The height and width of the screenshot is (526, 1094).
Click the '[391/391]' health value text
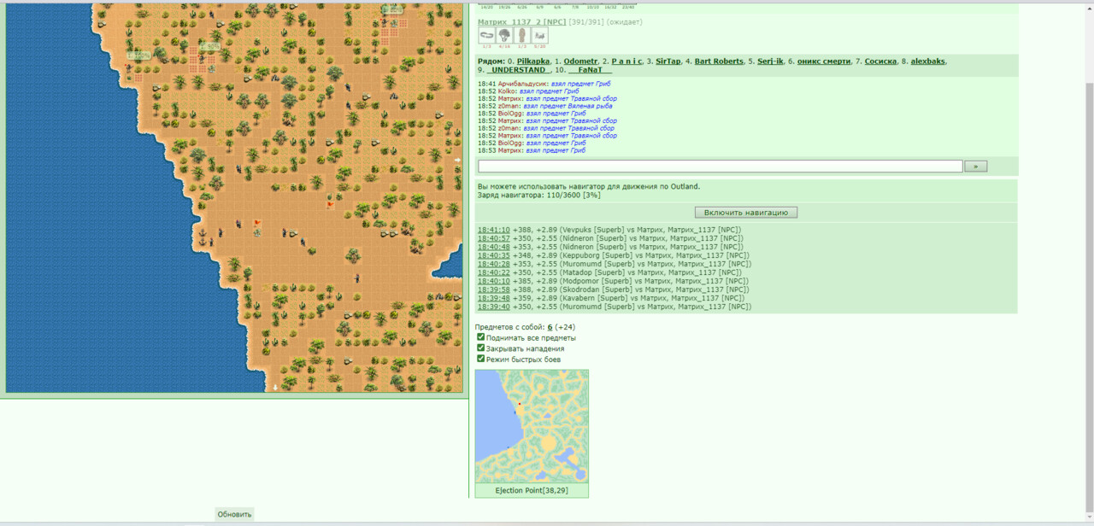click(586, 22)
